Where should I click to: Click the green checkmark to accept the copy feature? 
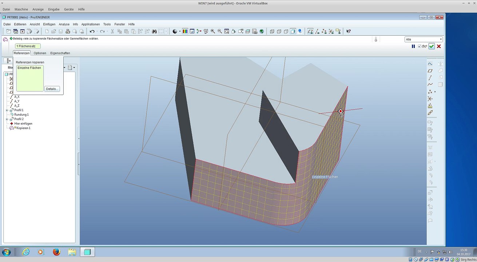pyautogui.click(x=432, y=46)
